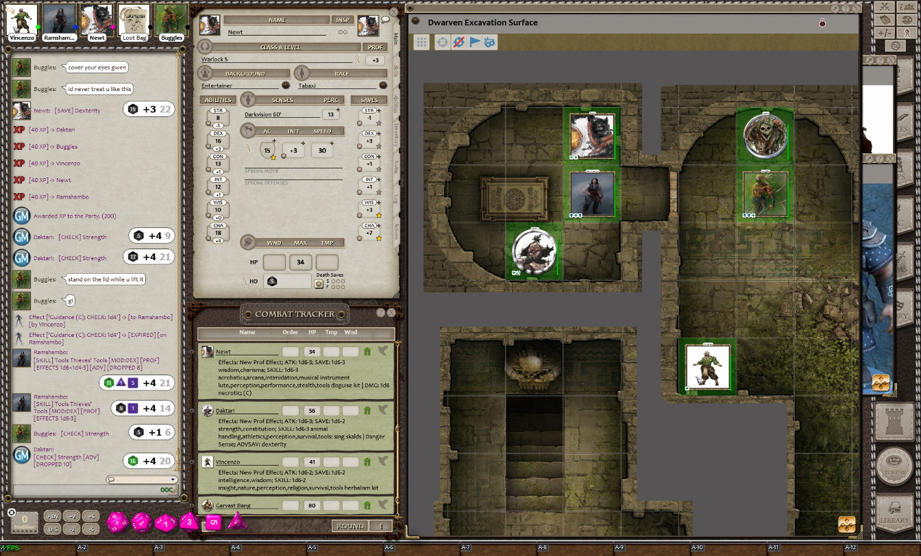Select the Loot Bag portrait

[x=134, y=21]
